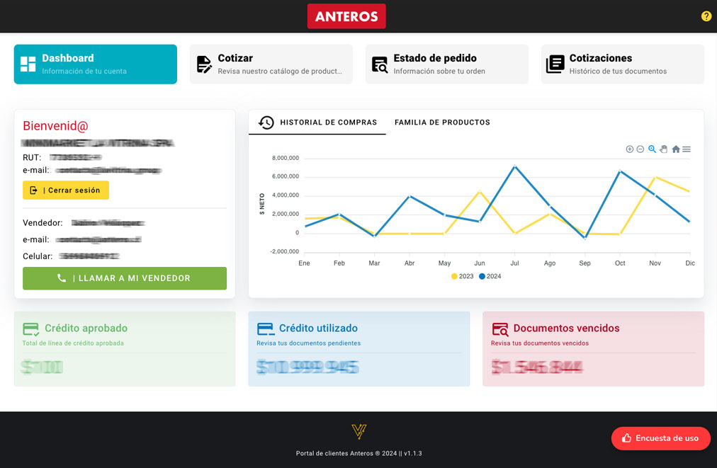The image size is (717, 468).
Task: Click the phone icon in call button
Action: coord(61,278)
